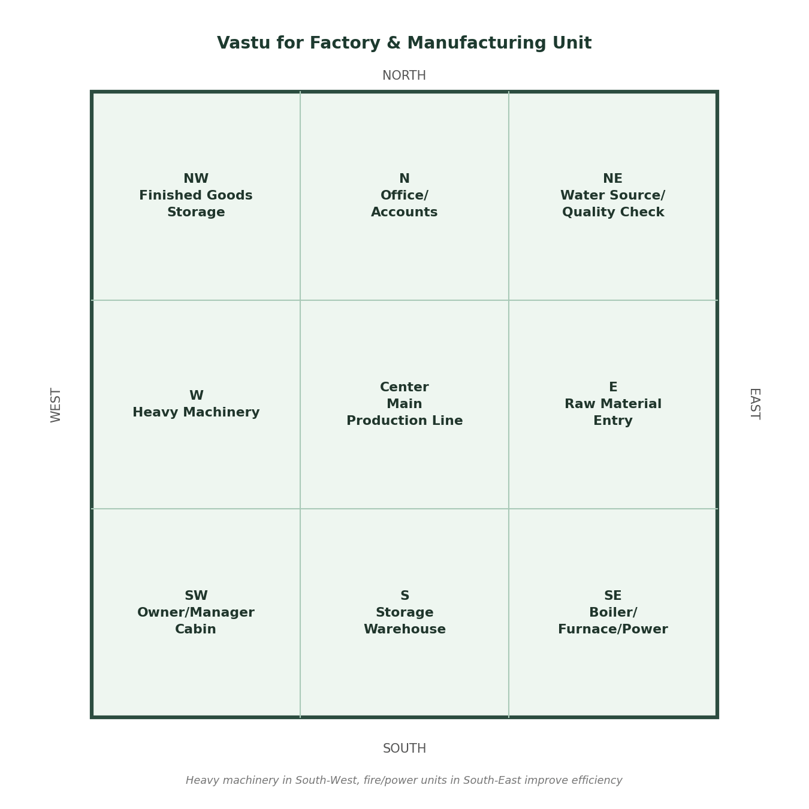
Task: Click the chart title Vastu for Factory
Action: point(404,44)
